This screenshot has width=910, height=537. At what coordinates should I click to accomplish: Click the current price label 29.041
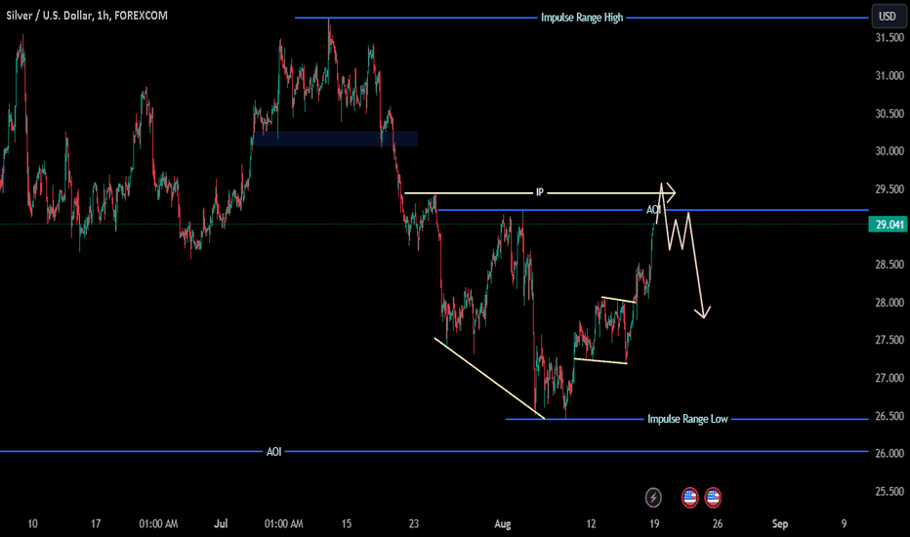click(888, 225)
